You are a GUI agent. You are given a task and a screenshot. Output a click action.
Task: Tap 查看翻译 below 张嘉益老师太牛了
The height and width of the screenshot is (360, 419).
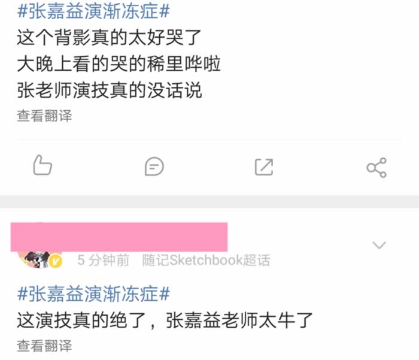click(x=44, y=346)
